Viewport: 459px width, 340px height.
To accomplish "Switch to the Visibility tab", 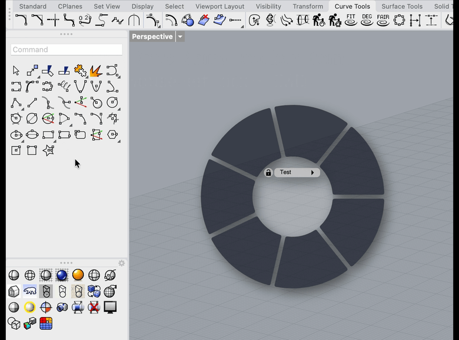I will 268,6.
